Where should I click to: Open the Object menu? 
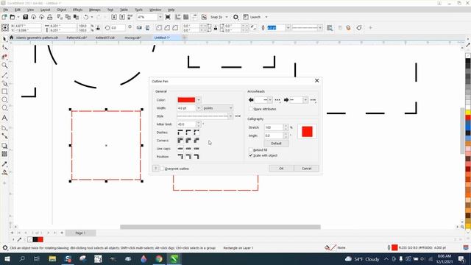62,10
